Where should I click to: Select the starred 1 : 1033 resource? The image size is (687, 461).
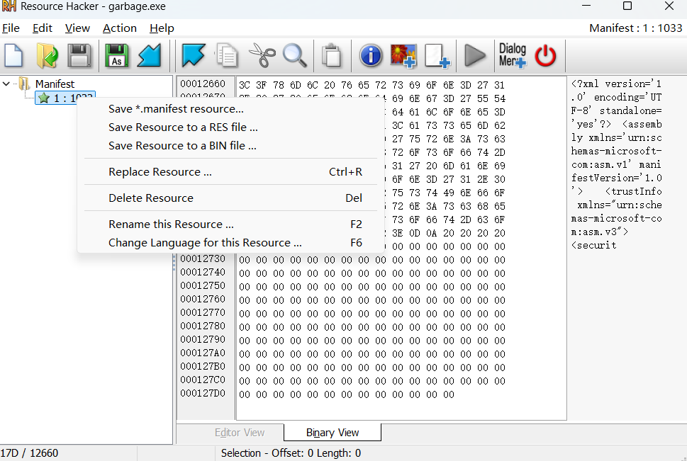65,98
